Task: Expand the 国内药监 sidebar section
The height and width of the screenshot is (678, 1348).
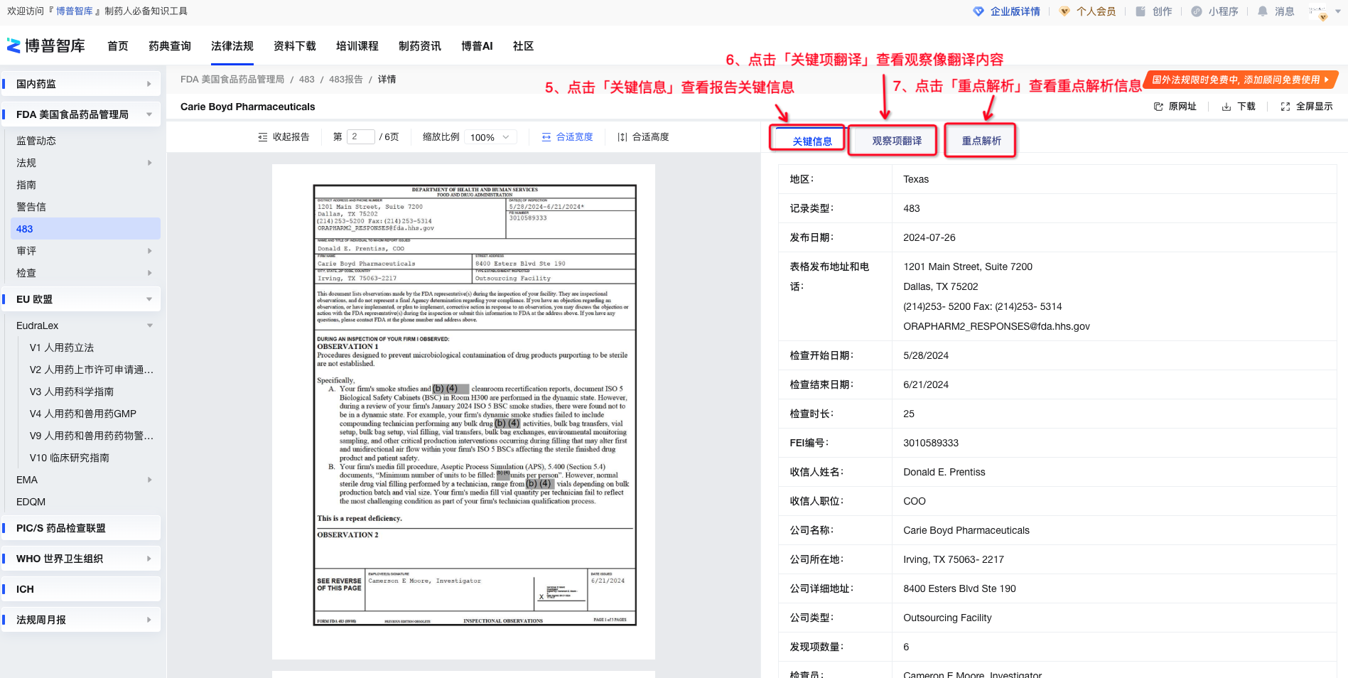Action: click(149, 84)
